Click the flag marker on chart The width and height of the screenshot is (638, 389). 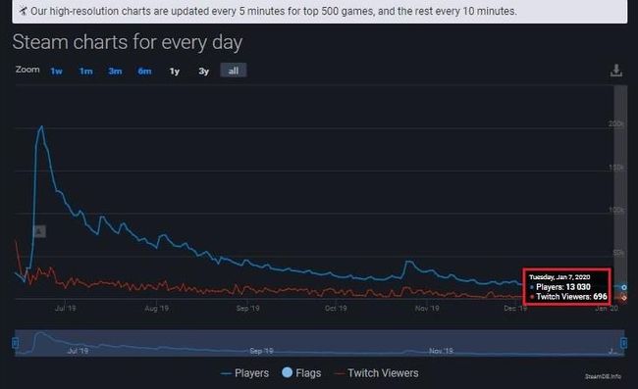point(39,231)
